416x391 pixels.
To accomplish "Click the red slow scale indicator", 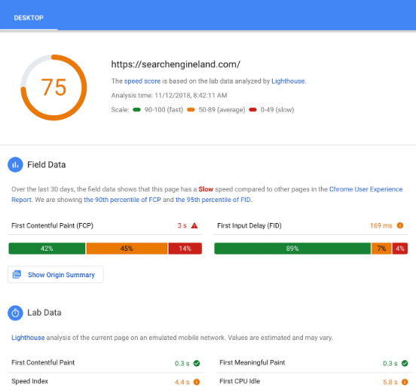I will (252, 110).
